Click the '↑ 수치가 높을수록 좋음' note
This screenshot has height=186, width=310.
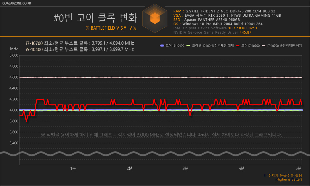click(283, 176)
